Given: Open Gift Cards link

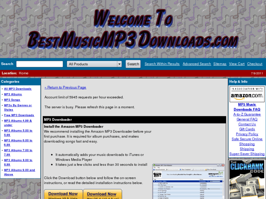Looking at the screenshot, I should pos(247,129).
